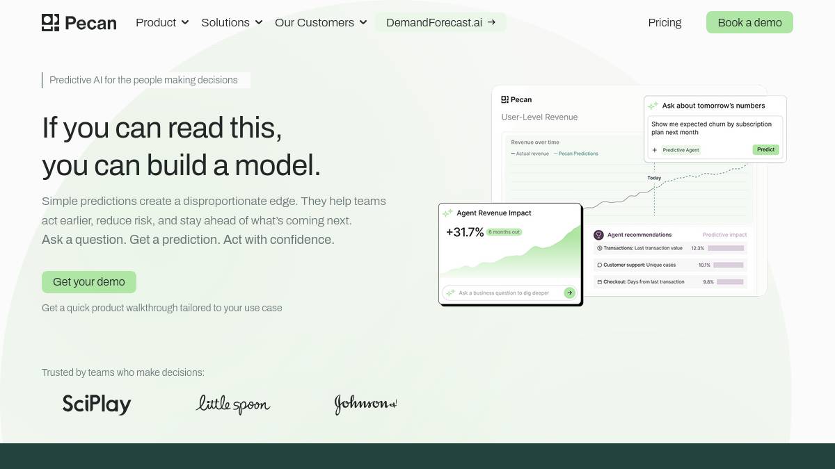Click the churn prompt text box

[x=715, y=136]
